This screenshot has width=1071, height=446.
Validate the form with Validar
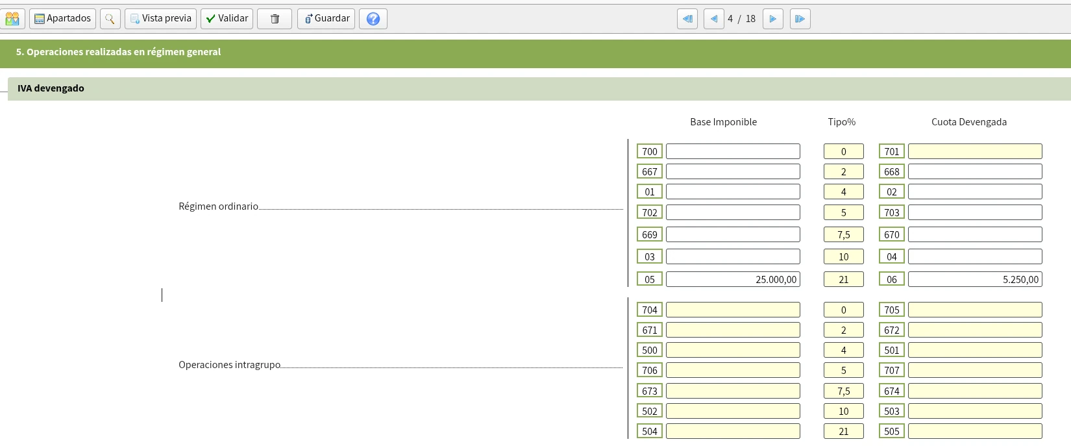pyautogui.click(x=227, y=19)
